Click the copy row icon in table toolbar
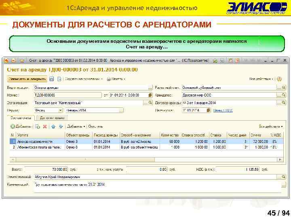This screenshot has width=291, height=218. (38, 126)
